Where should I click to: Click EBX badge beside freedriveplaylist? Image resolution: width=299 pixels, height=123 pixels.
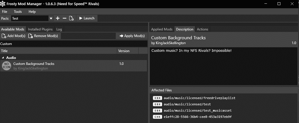(x=158, y=98)
